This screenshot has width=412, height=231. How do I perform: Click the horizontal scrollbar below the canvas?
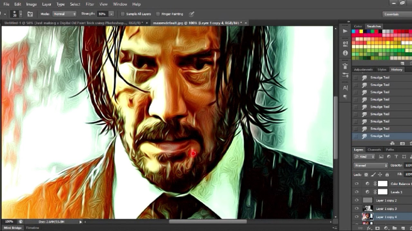click(208, 221)
